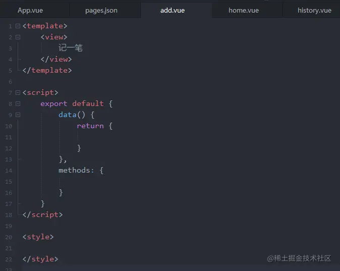Image resolution: width=340 pixels, height=271 pixels.
Task: Place cursor on data() on line 9
Action: click(72, 115)
